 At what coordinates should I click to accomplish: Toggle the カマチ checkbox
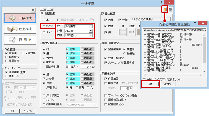[44, 58]
